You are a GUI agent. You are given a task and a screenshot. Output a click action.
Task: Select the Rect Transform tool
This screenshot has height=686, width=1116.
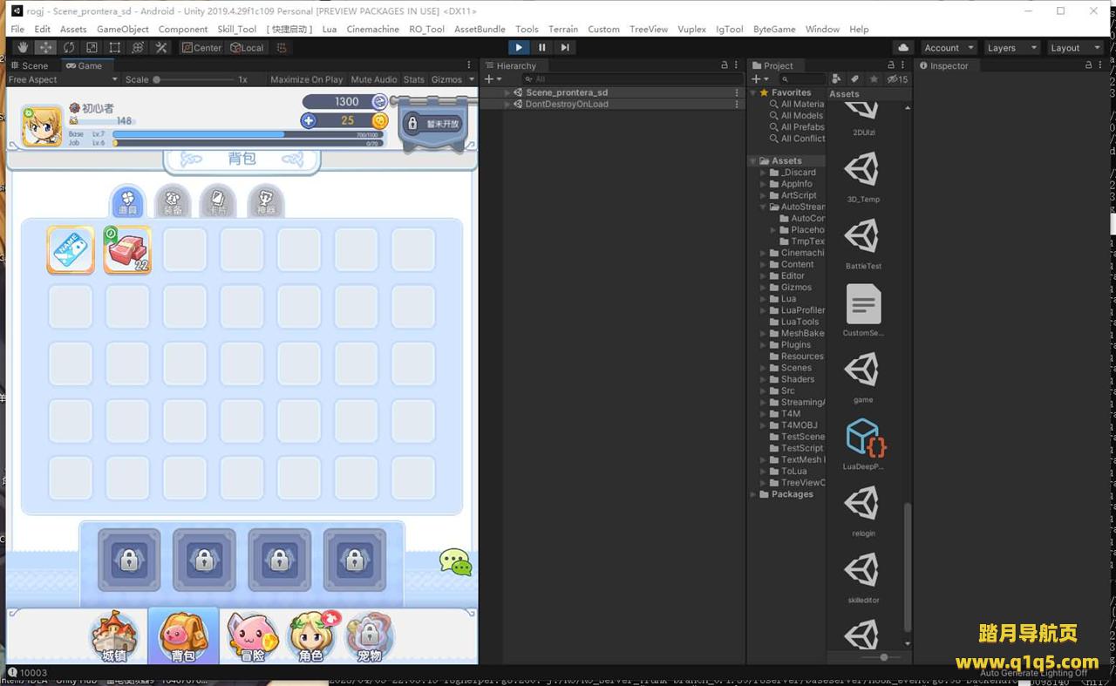(x=115, y=48)
